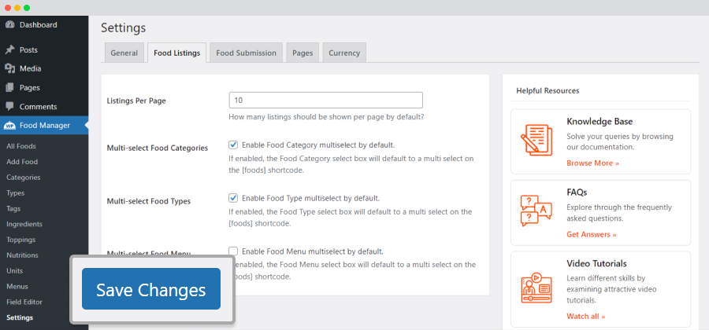Click the WP Food Manager icon
709x330 pixels.
(9, 126)
